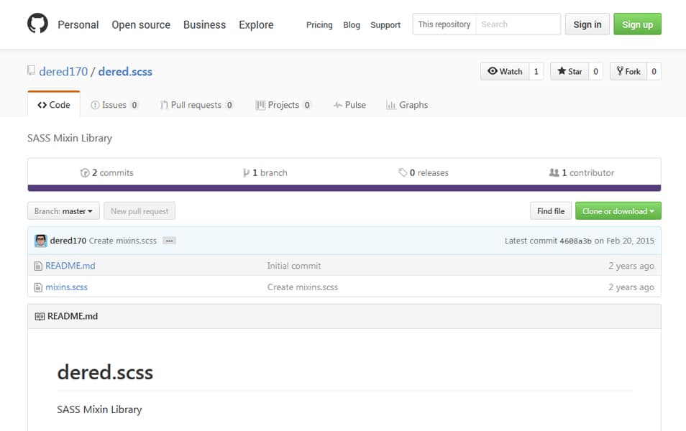Switch to the Projects tab
The width and height of the screenshot is (686, 431).
[283, 105]
